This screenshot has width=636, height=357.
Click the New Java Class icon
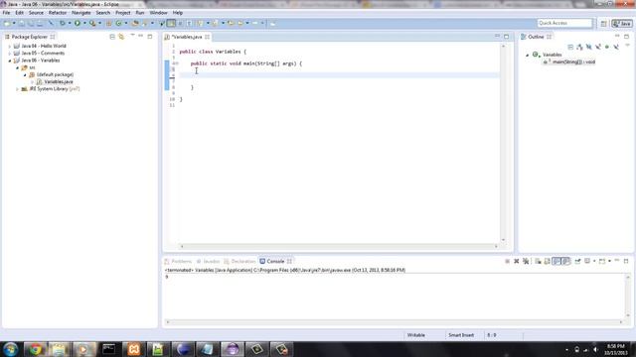[119, 24]
